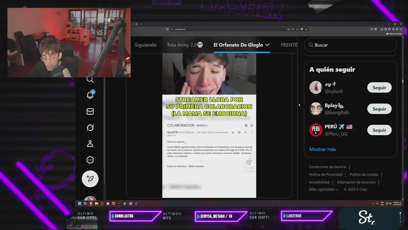Open Política de cookies link
This screenshot has width=408, height=230.
(364, 174)
